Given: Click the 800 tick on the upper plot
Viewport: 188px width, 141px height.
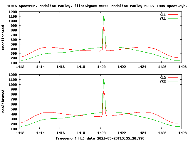Looking at the screenshot, I should (14, 30).
